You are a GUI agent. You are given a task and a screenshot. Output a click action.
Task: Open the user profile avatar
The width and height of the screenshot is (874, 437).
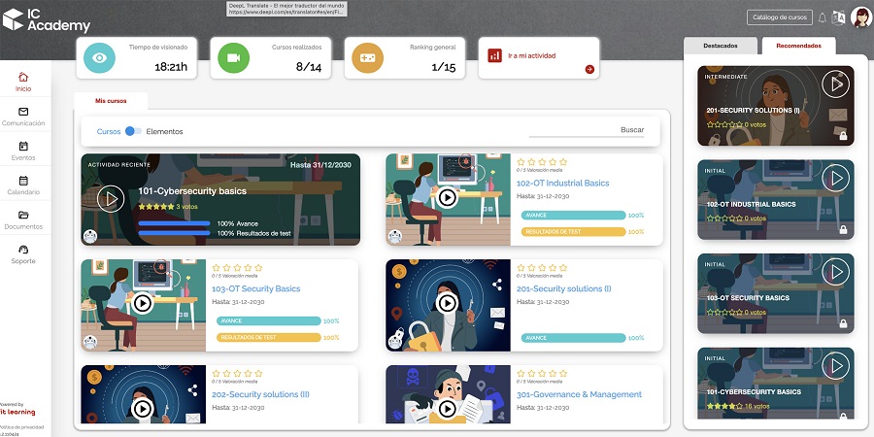[x=860, y=17]
